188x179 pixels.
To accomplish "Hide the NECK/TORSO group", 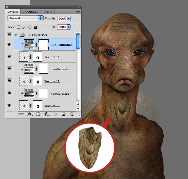I will click(x=9, y=35).
